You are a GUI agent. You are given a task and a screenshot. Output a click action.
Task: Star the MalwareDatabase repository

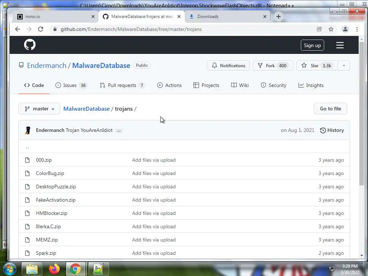317,65
